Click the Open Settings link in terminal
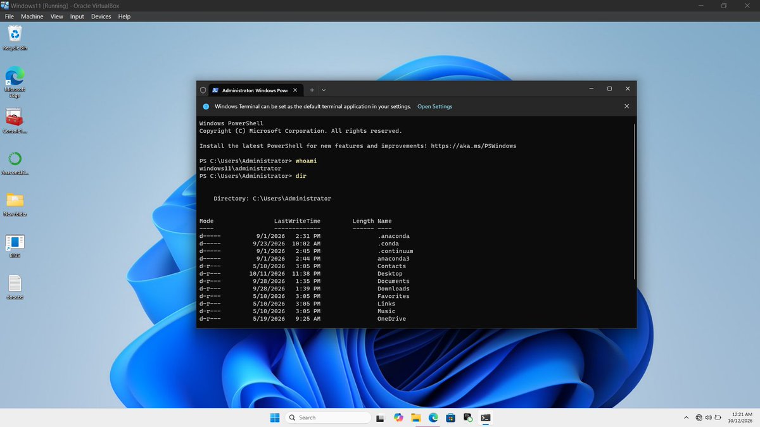Viewport: 760px width, 427px height. click(x=434, y=106)
